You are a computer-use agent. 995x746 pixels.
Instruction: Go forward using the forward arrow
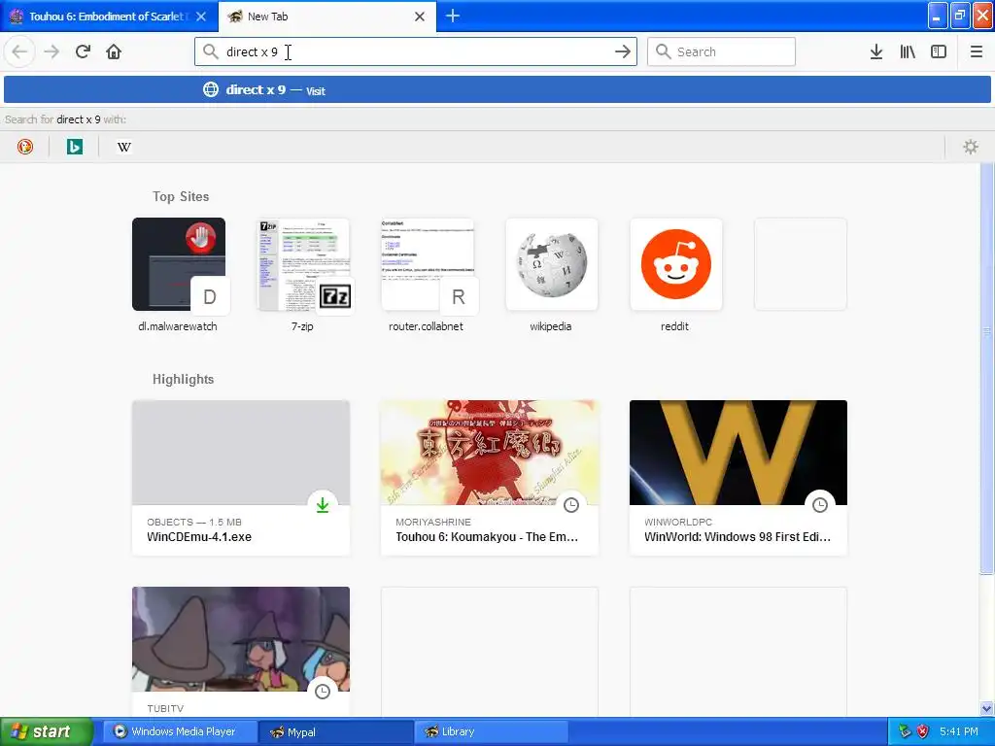pyautogui.click(x=51, y=51)
